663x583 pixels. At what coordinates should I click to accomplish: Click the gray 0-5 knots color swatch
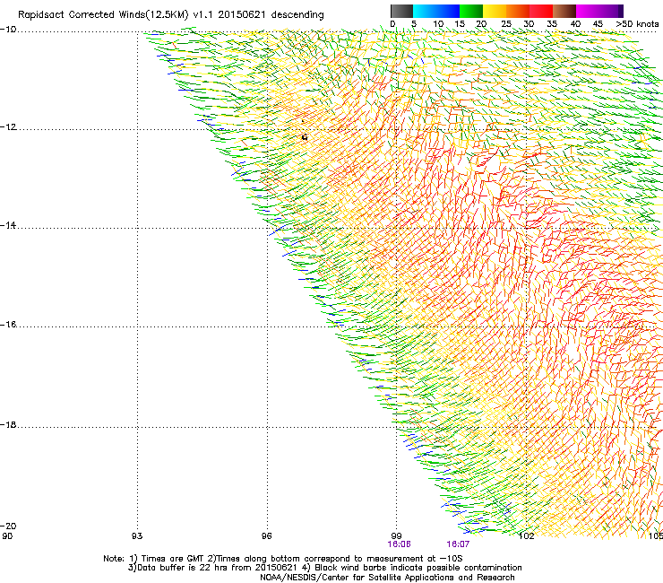pyautogui.click(x=401, y=11)
